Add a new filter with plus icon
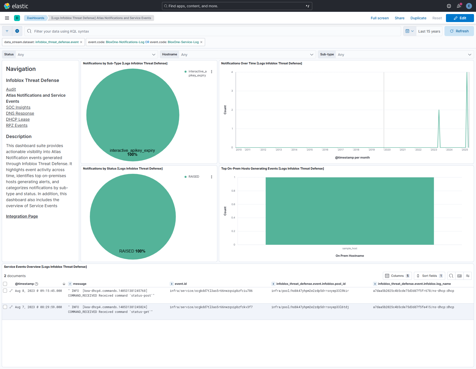Screen dimensions: 476x369 (x=17, y=31)
